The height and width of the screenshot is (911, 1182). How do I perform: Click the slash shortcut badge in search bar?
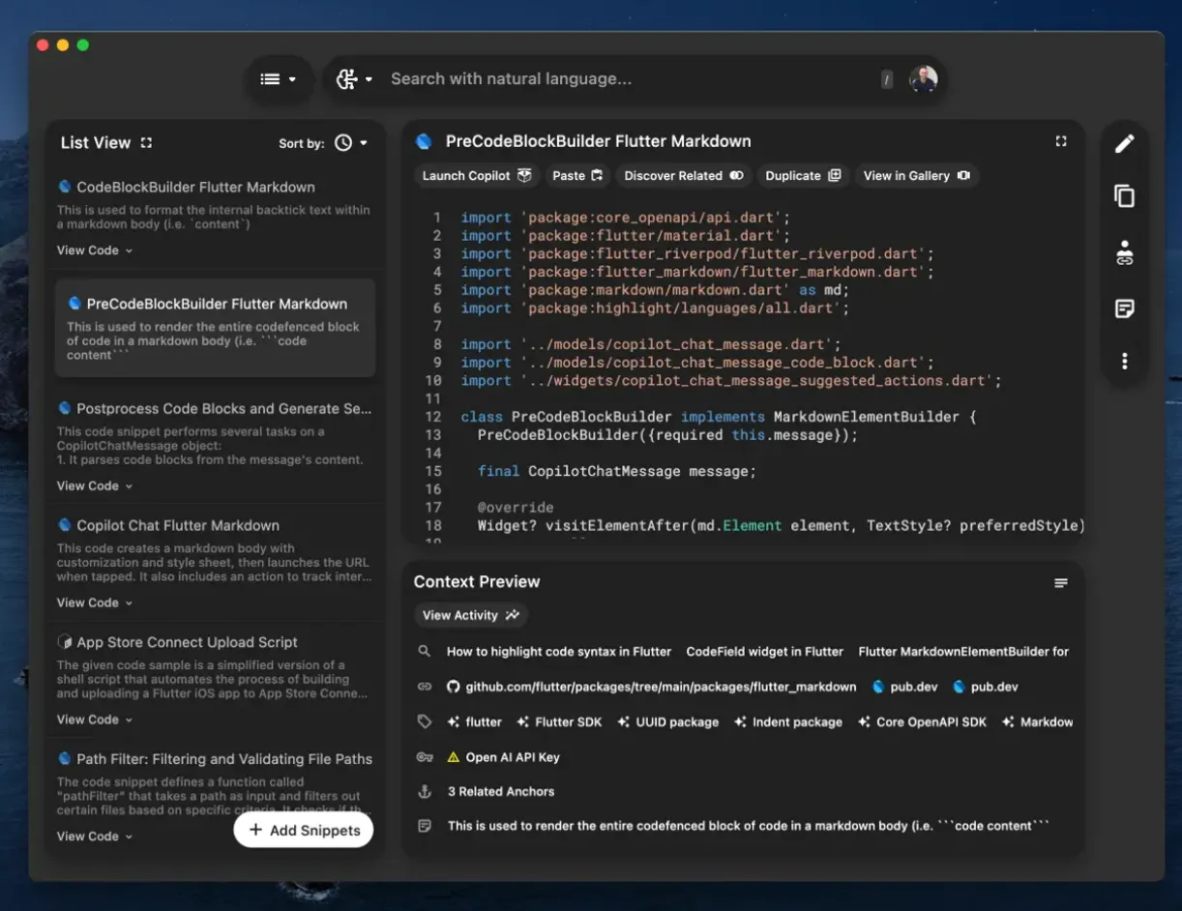click(x=886, y=79)
